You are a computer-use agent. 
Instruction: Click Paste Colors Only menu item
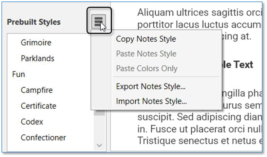click(x=147, y=68)
